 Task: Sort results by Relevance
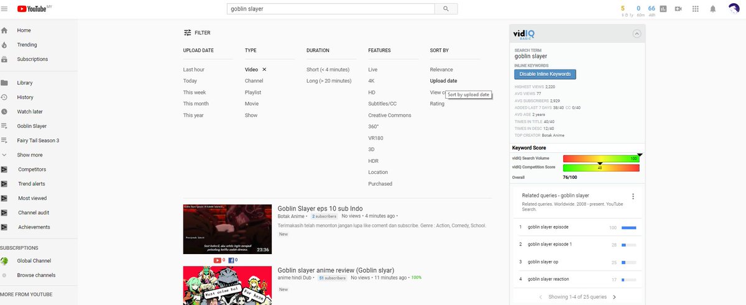[x=441, y=70]
